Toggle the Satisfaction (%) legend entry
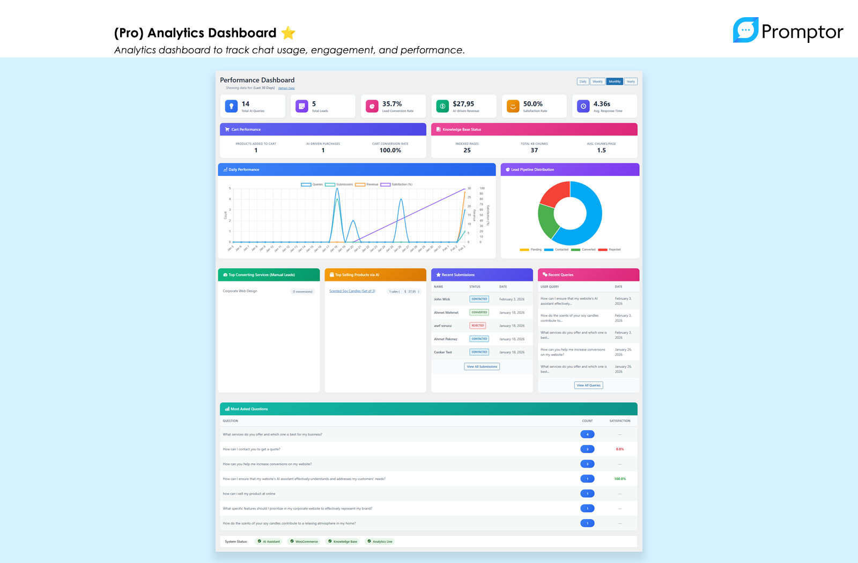This screenshot has width=858, height=563. [397, 184]
